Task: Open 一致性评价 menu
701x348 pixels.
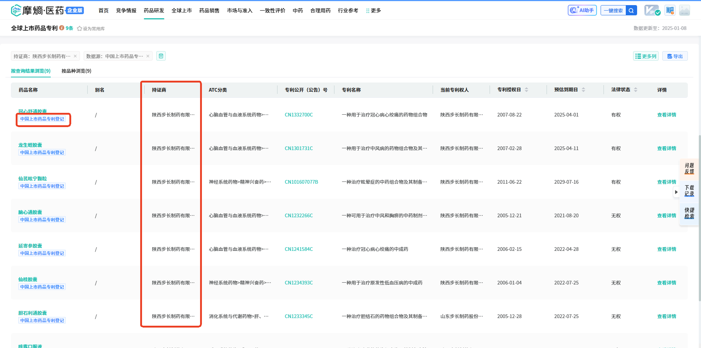Action: pyautogui.click(x=272, y=11)
